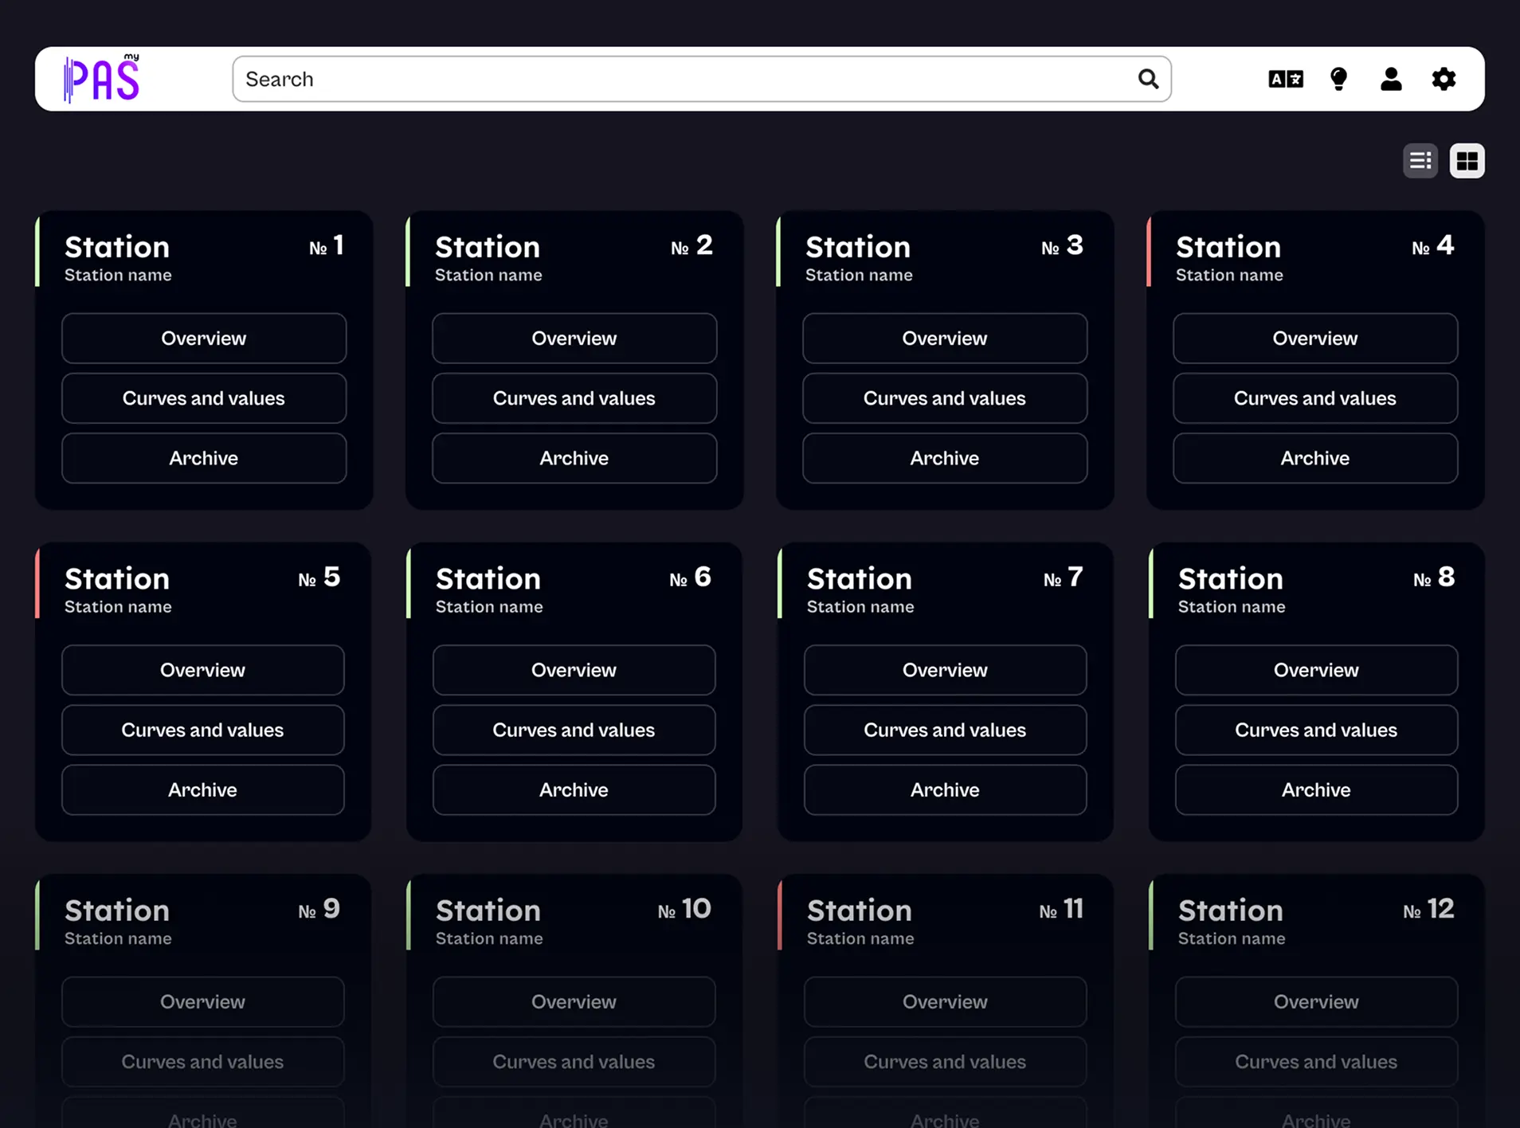The image size is (1520, 1128).
Task: Open Curves and values for Station 3
Action: click(945, 398)
